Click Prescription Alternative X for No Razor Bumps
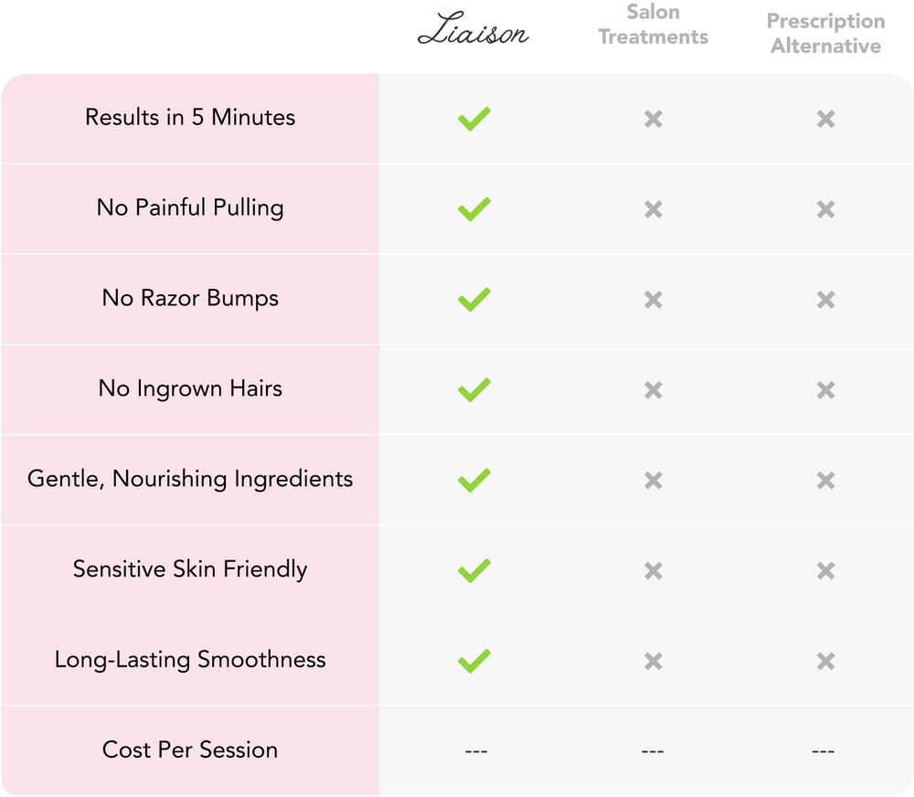This screenshot has height=797, width=914. (x=825, y=300)
